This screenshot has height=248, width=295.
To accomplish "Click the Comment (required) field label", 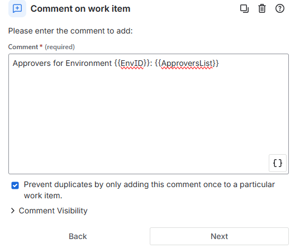I will [41, 47].
